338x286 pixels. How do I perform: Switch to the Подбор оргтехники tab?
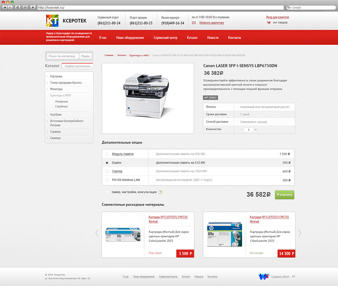(x=78, y=66)
